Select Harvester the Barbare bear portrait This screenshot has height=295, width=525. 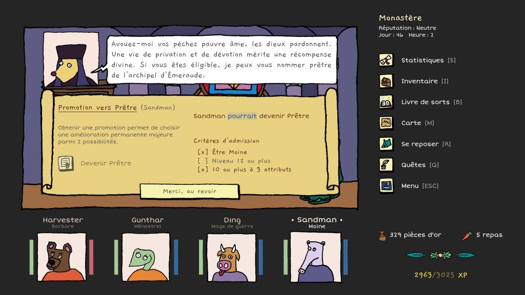[x=61, y=257]
